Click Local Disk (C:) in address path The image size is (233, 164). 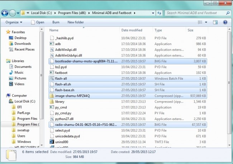[x=42, y=13]
